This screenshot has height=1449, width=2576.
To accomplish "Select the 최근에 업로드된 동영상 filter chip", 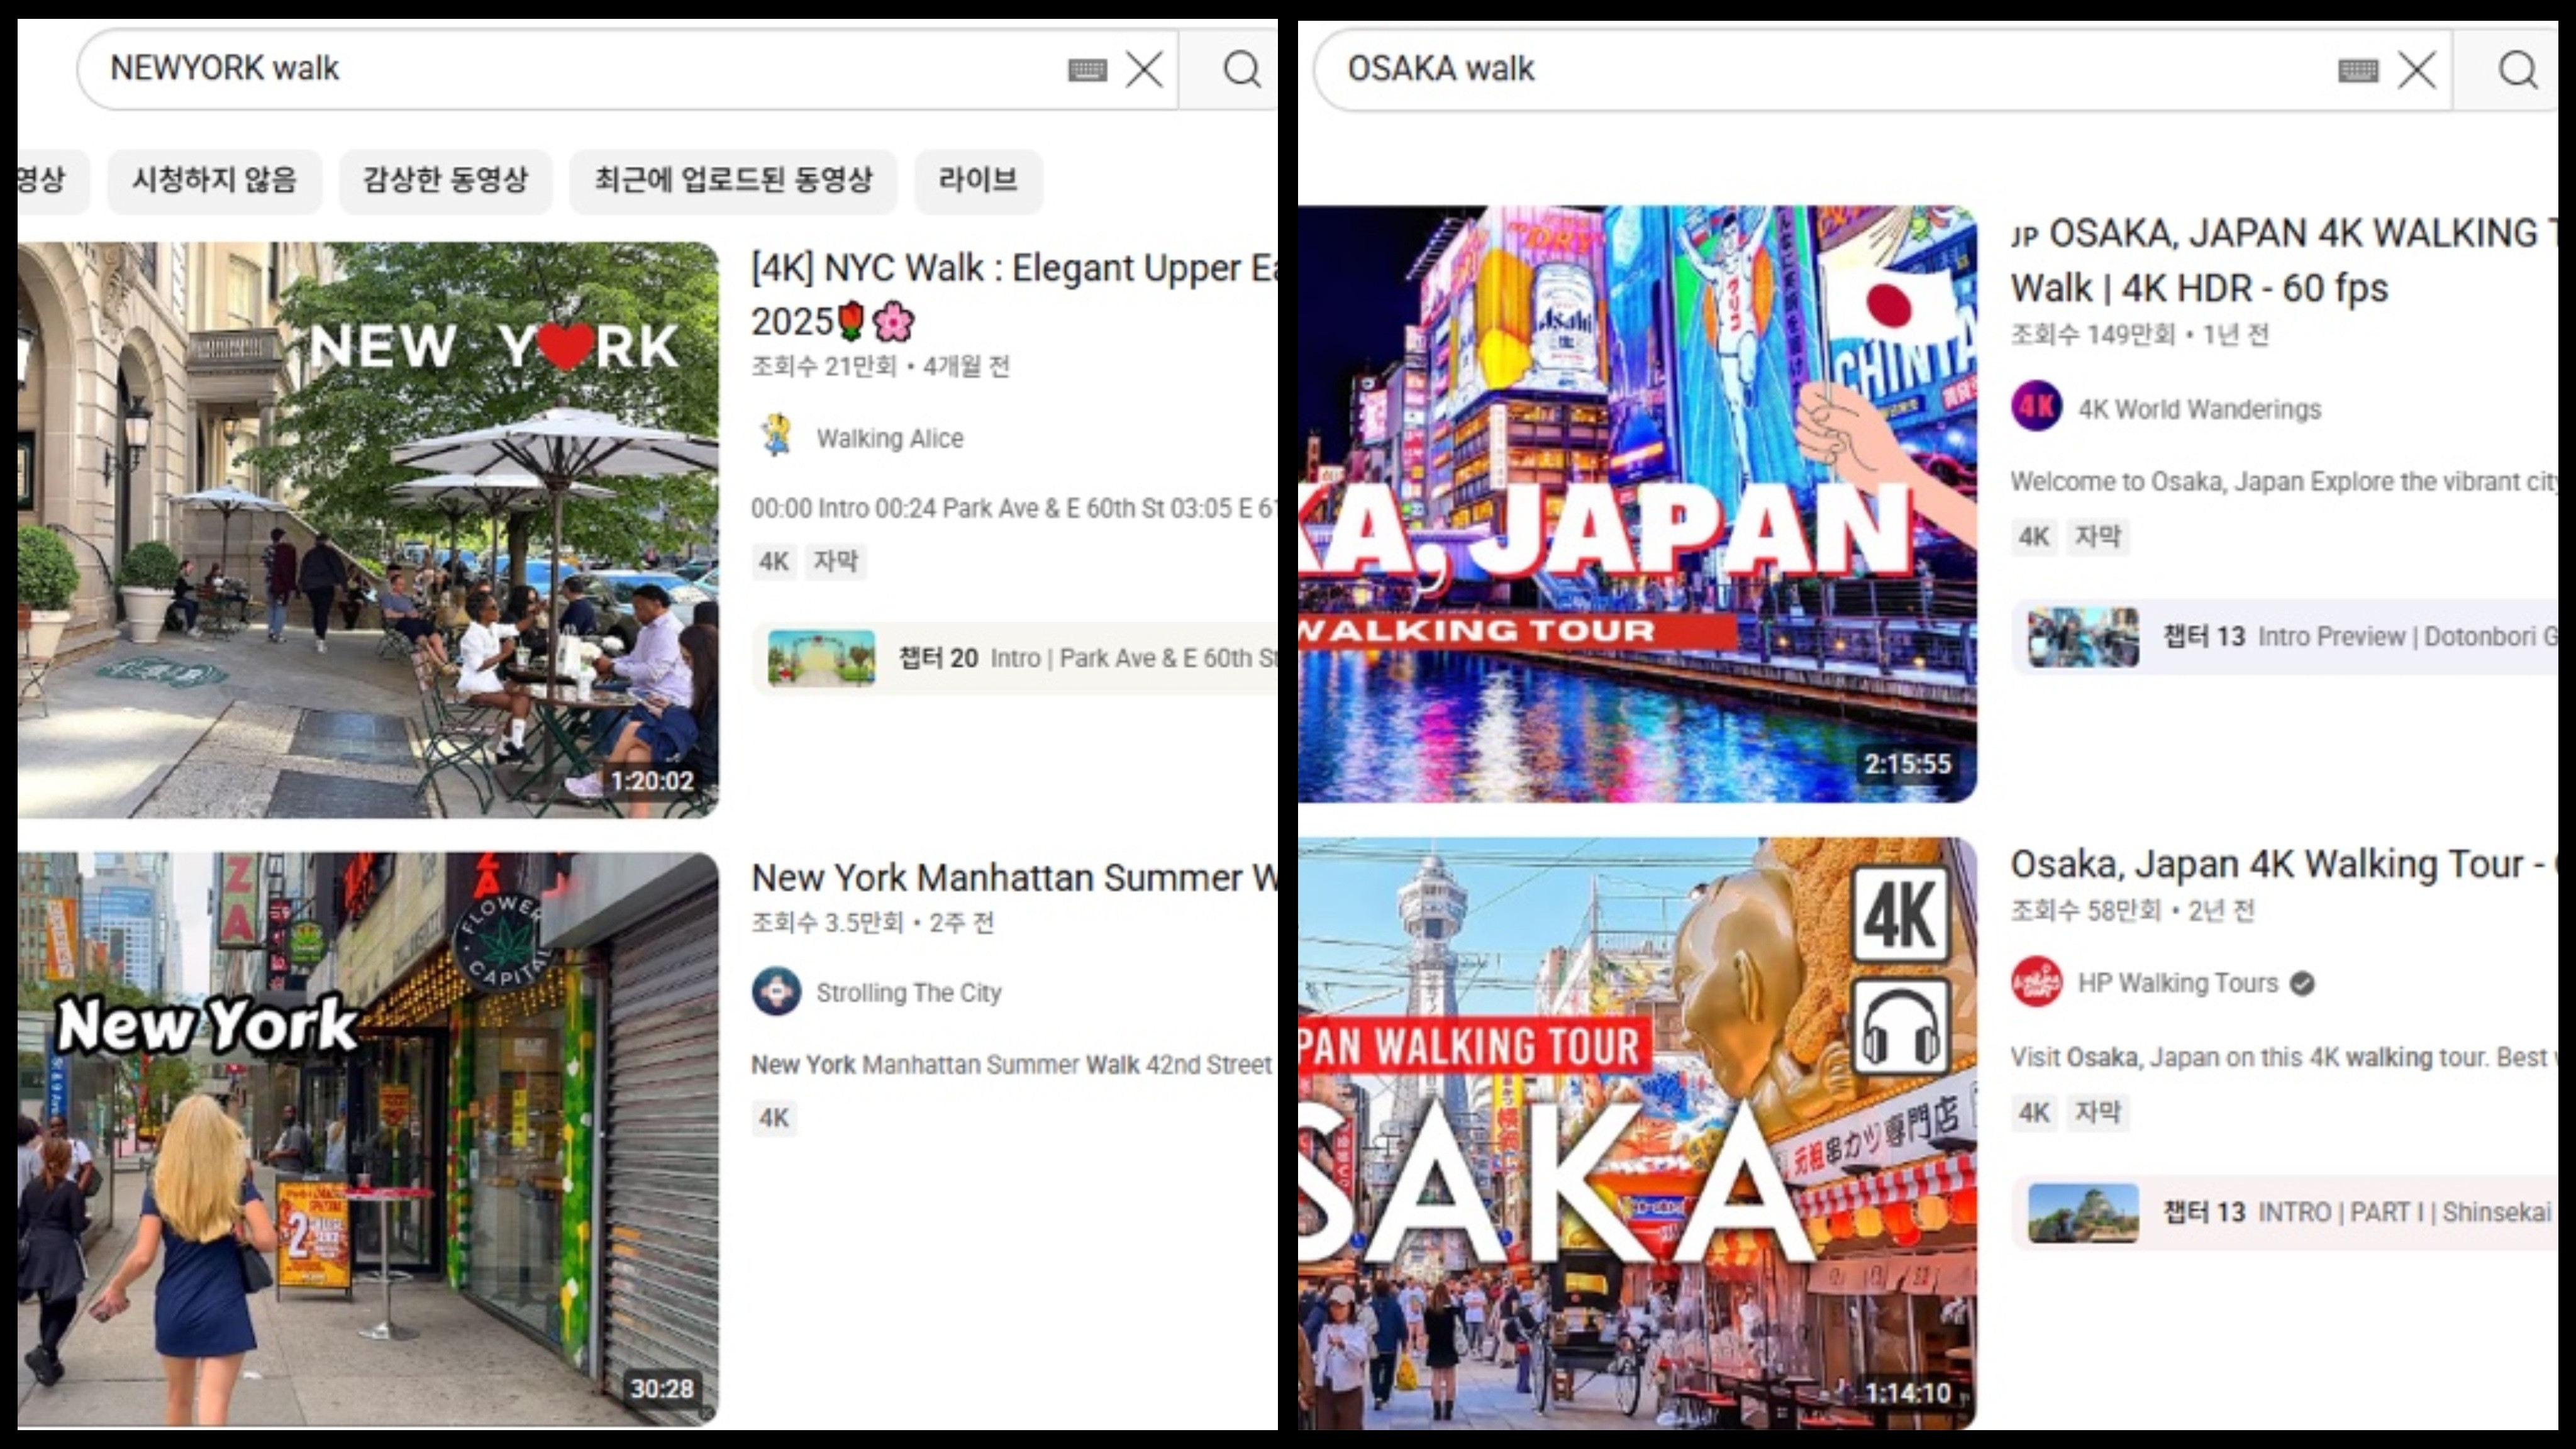I will (x=733, y=180).
